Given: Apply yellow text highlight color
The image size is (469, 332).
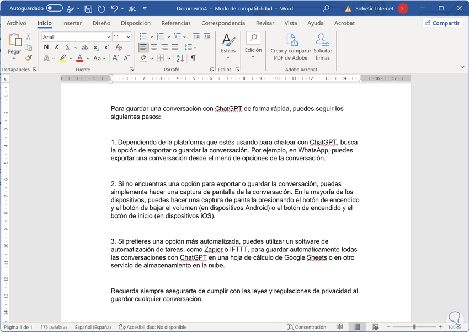Looking at the screenshot, I should point(62,58).
